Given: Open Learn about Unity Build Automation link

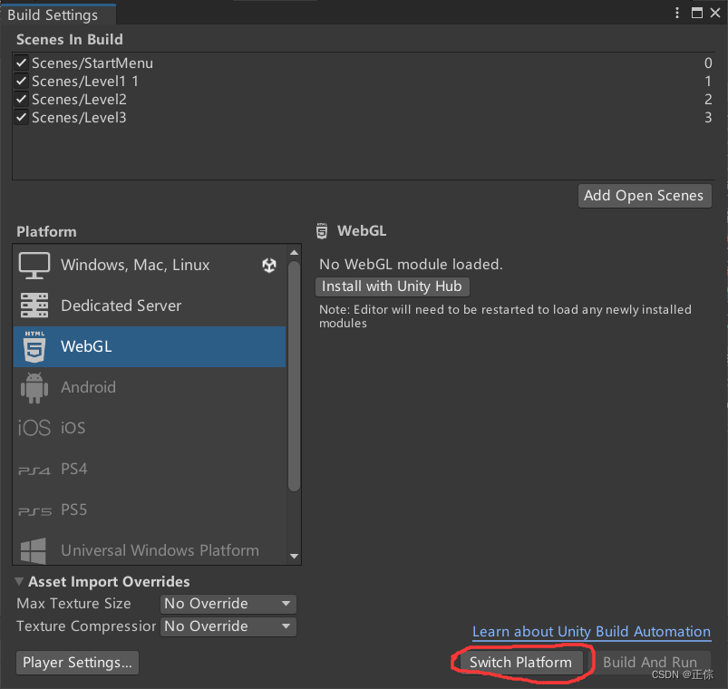Looking at the screenshot, I should tap(591, 632).
